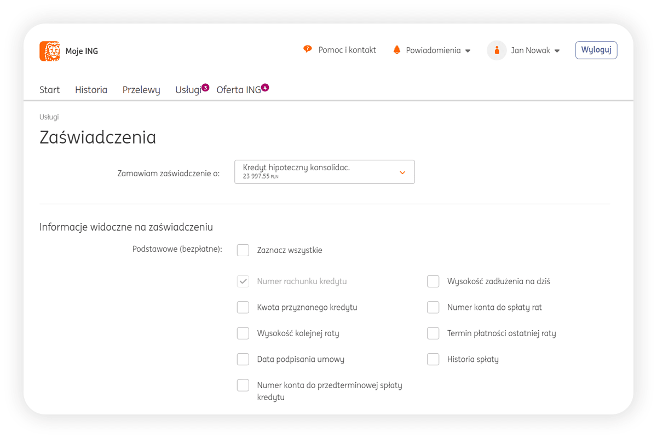Open the Kredyt hipoteczny konsolidac. dropdown
Image resolution: width=657 pixels, height=438 pixels.
coord(324,172)
